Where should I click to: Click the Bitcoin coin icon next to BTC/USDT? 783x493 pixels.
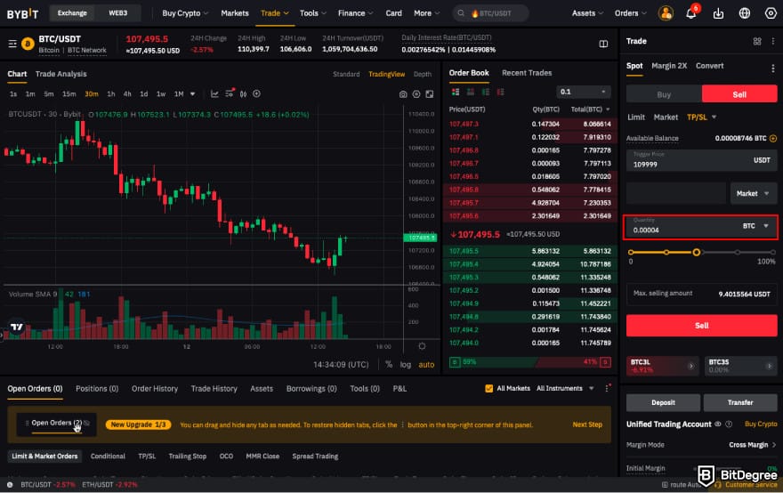pos(28,44)
